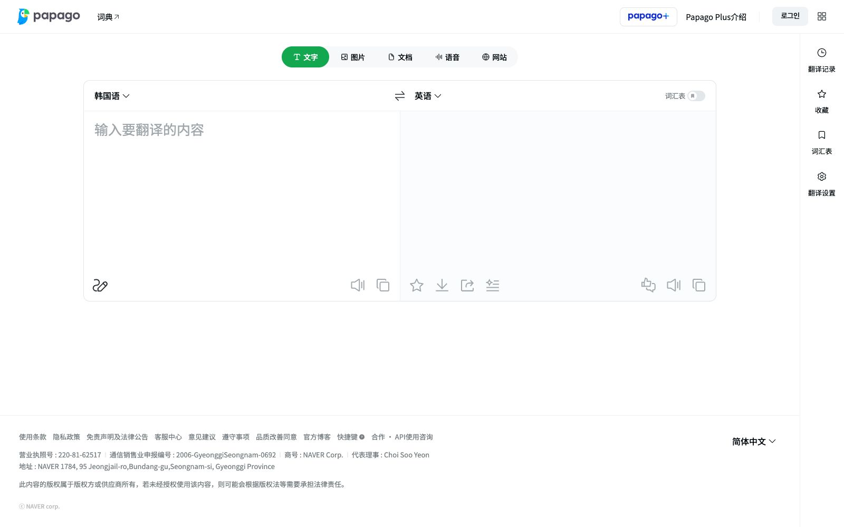Open the handwriting input pen icon
Viewport: 844px width, 527px height.
pos(100,285)
